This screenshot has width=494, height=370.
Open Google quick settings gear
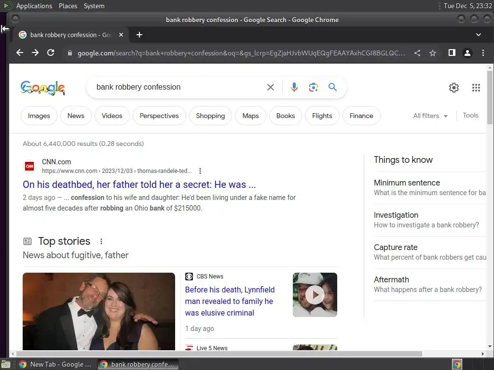(x=453, y=88)
